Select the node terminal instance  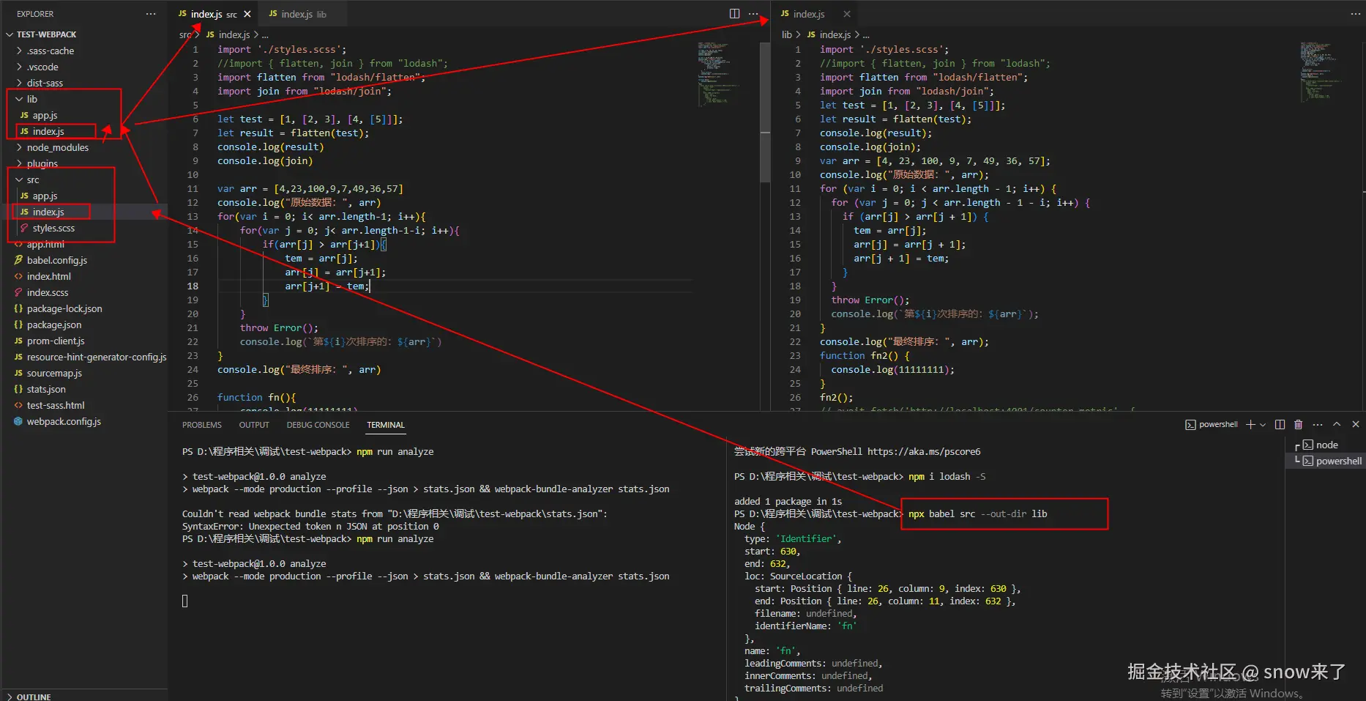click(1326, 445)
